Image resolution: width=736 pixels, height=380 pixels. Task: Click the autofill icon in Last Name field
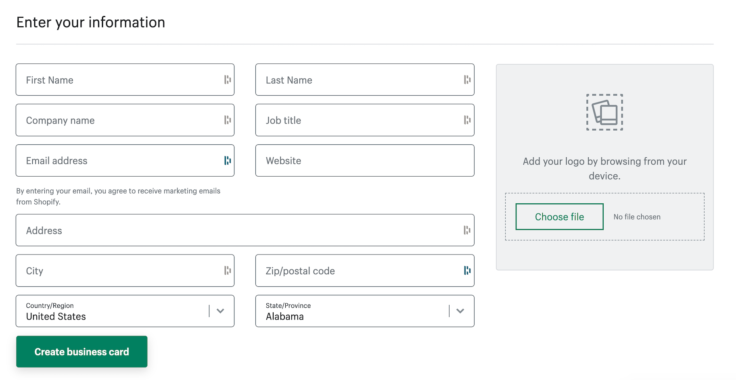tap(467, 80)
